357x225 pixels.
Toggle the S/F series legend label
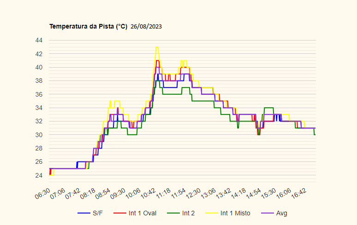point(98,213)
